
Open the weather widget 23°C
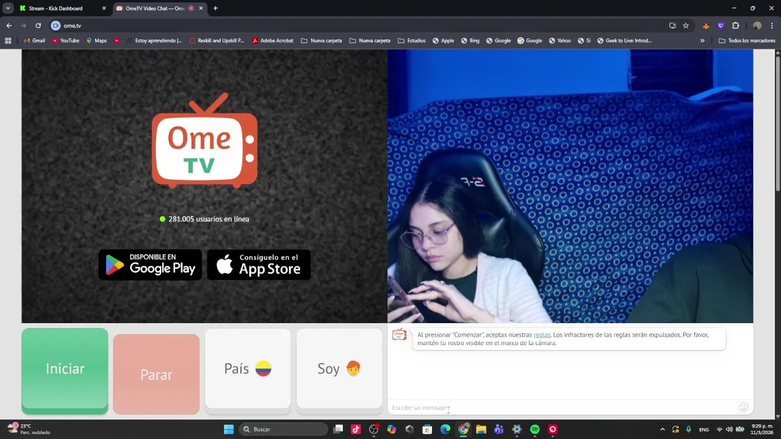[29, 429]
